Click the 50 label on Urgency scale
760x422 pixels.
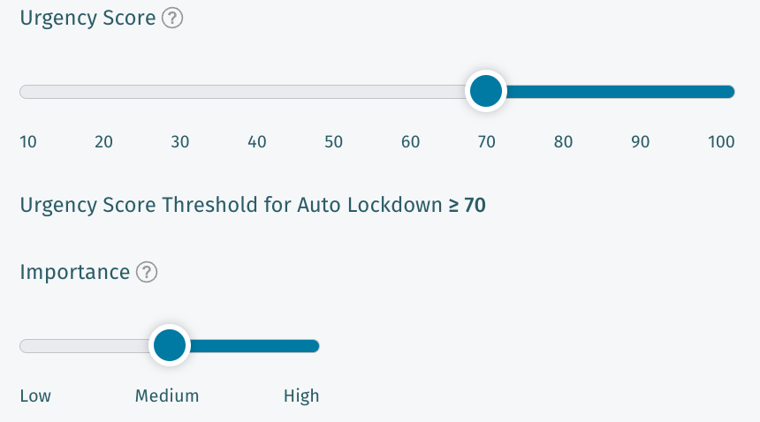click(333, 142)
